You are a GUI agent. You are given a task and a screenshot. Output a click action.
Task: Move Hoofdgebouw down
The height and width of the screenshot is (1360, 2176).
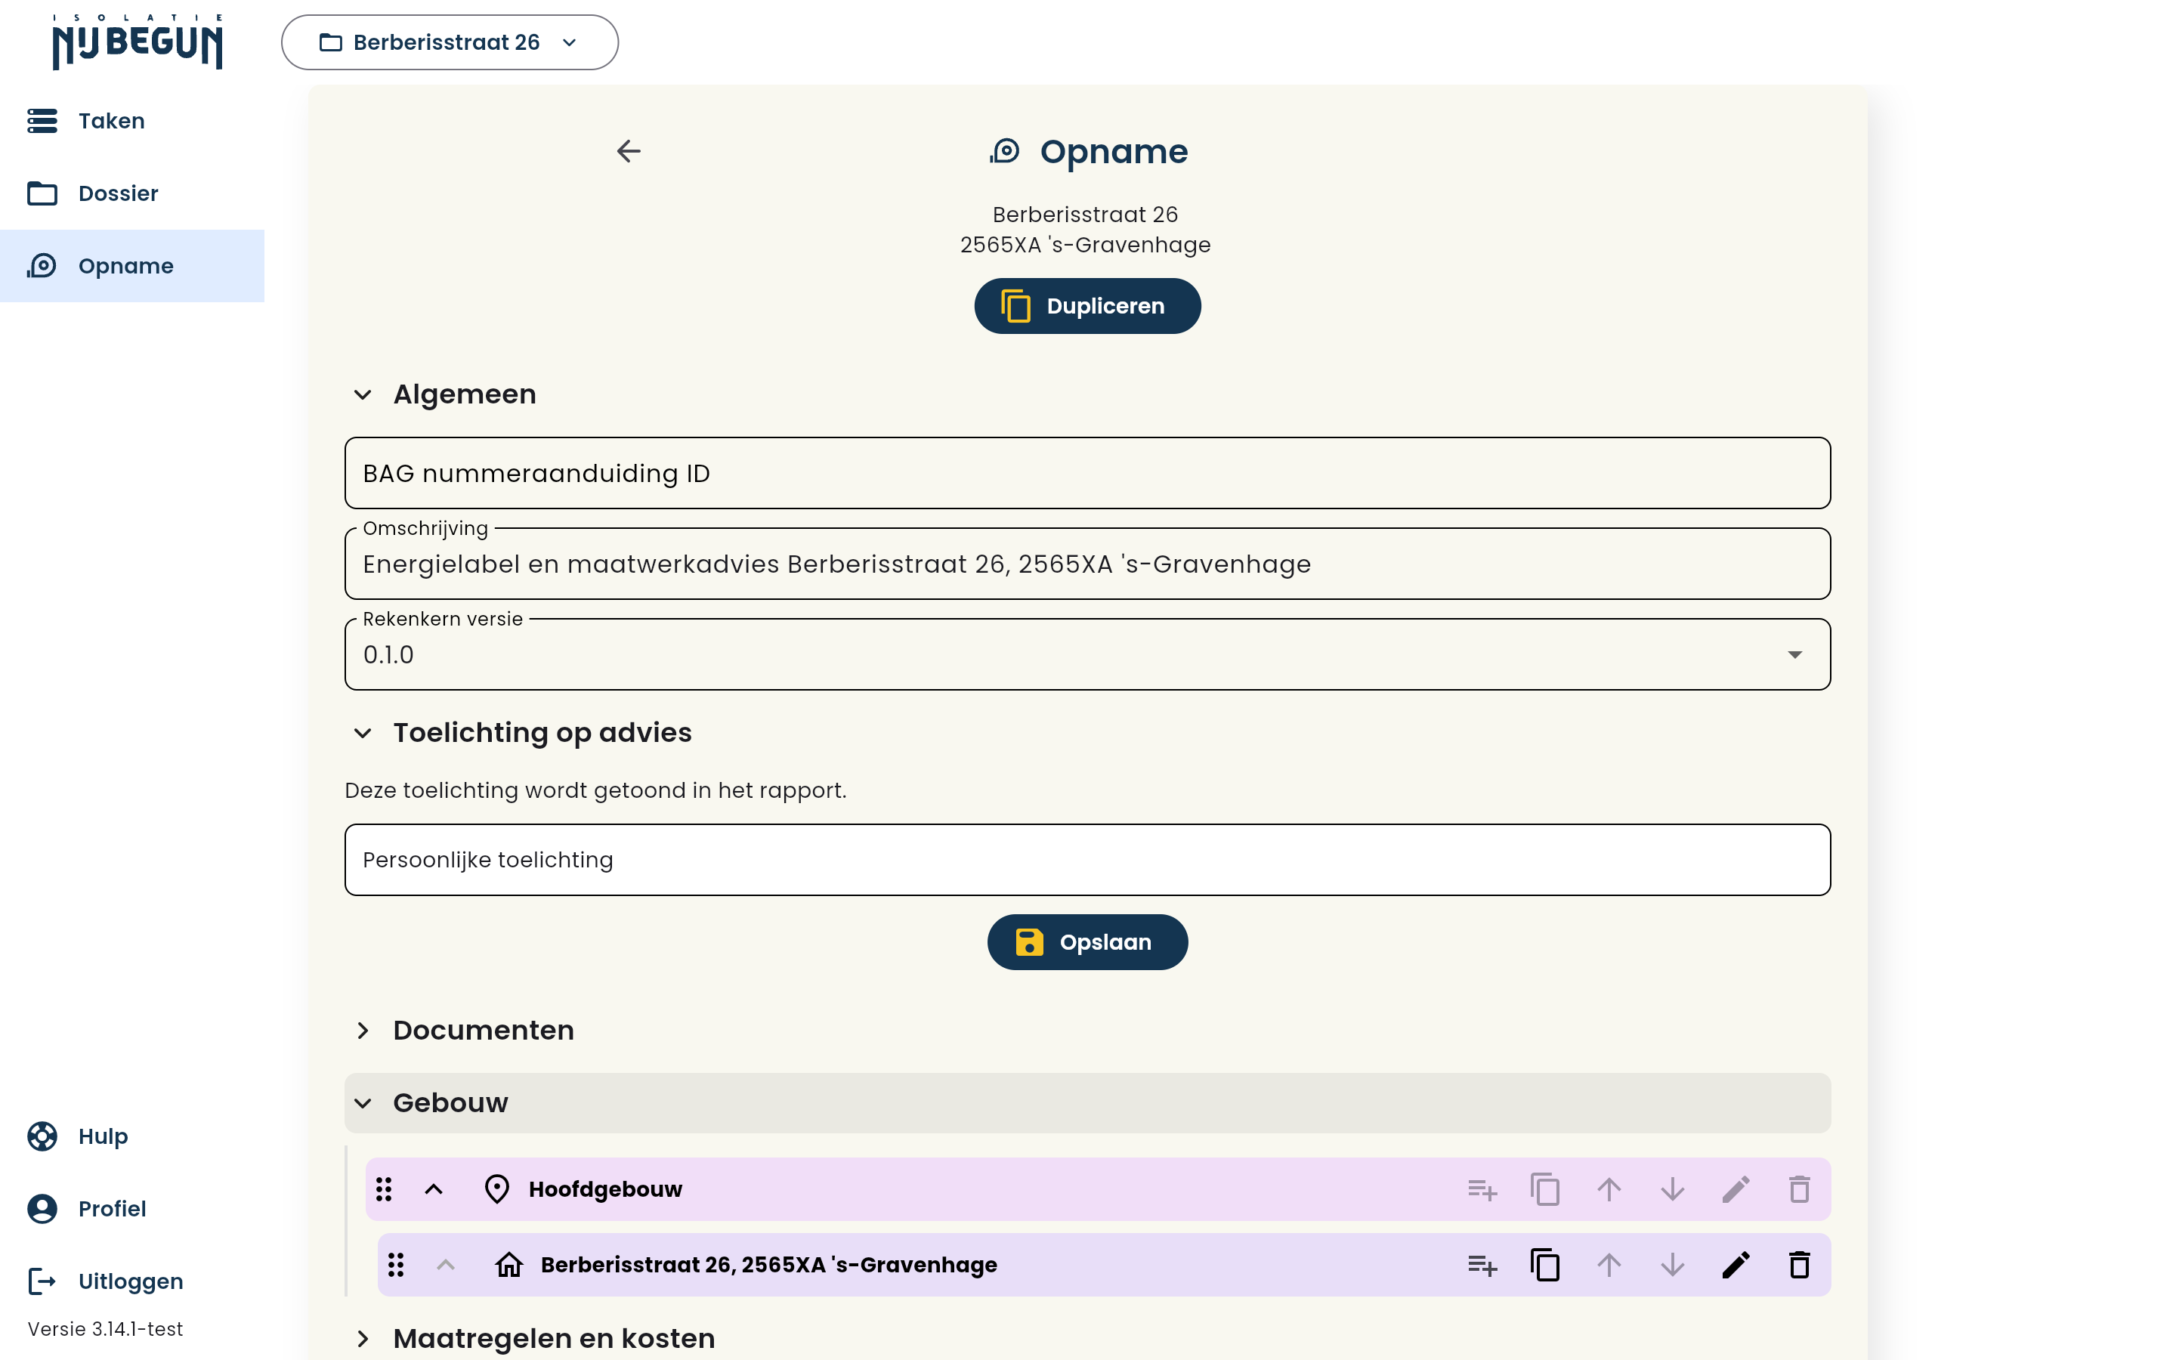[x=1671, y=1189]
